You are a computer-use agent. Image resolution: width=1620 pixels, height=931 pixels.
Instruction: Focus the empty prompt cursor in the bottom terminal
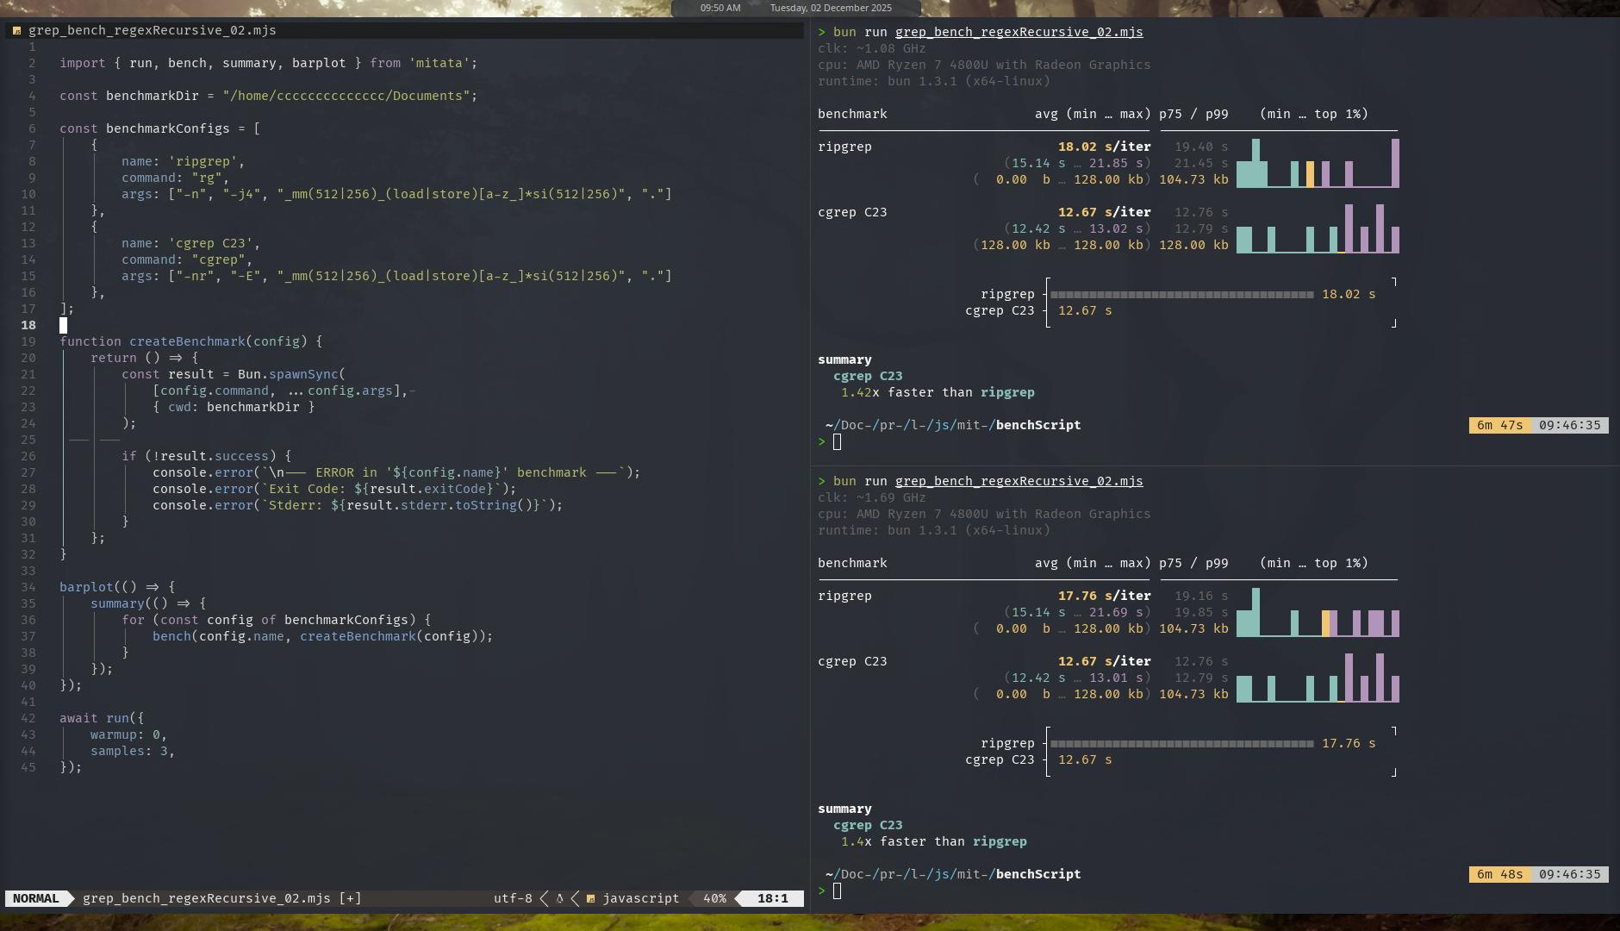coord(837,891)
